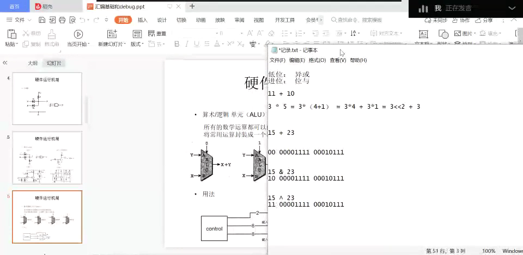Open a new document tab with plus
This screenshot has width=523, height=255.
point(192,6)
